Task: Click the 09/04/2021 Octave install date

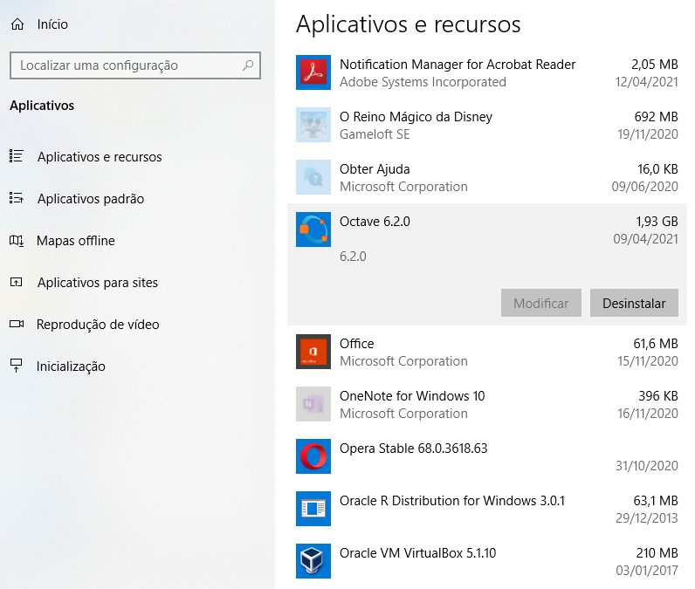Action: coord(645,239)
